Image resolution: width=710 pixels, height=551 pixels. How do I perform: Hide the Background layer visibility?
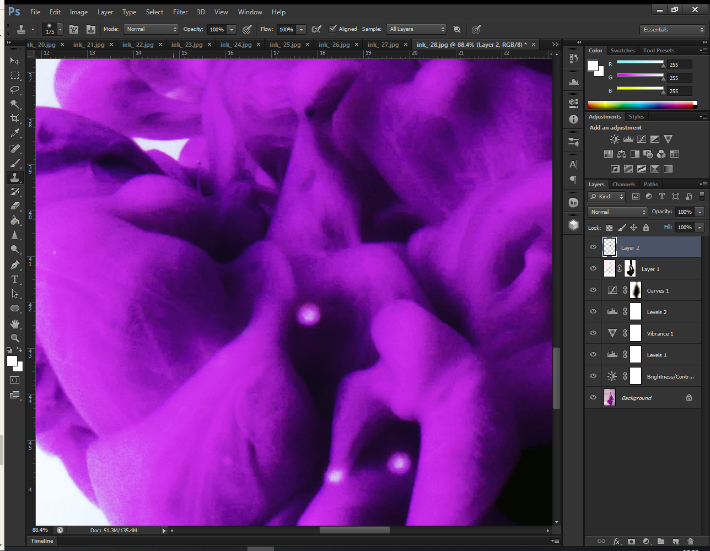pos(593,398)
